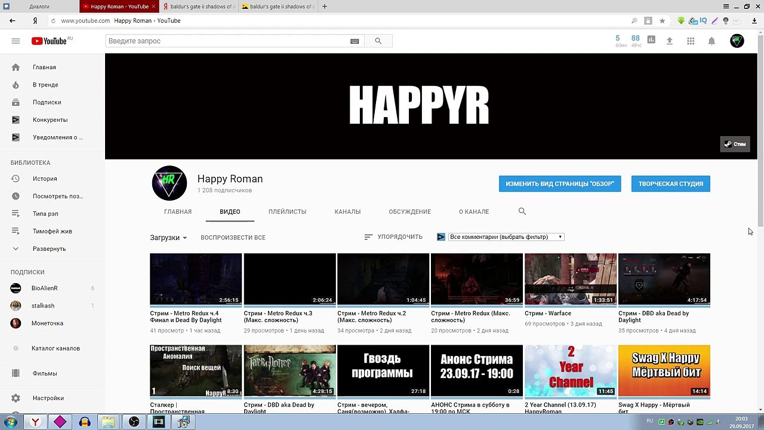Open the Загрузки dropdown
The width and height of the screenshot is (764, 430).
click(x=168, y=238)
